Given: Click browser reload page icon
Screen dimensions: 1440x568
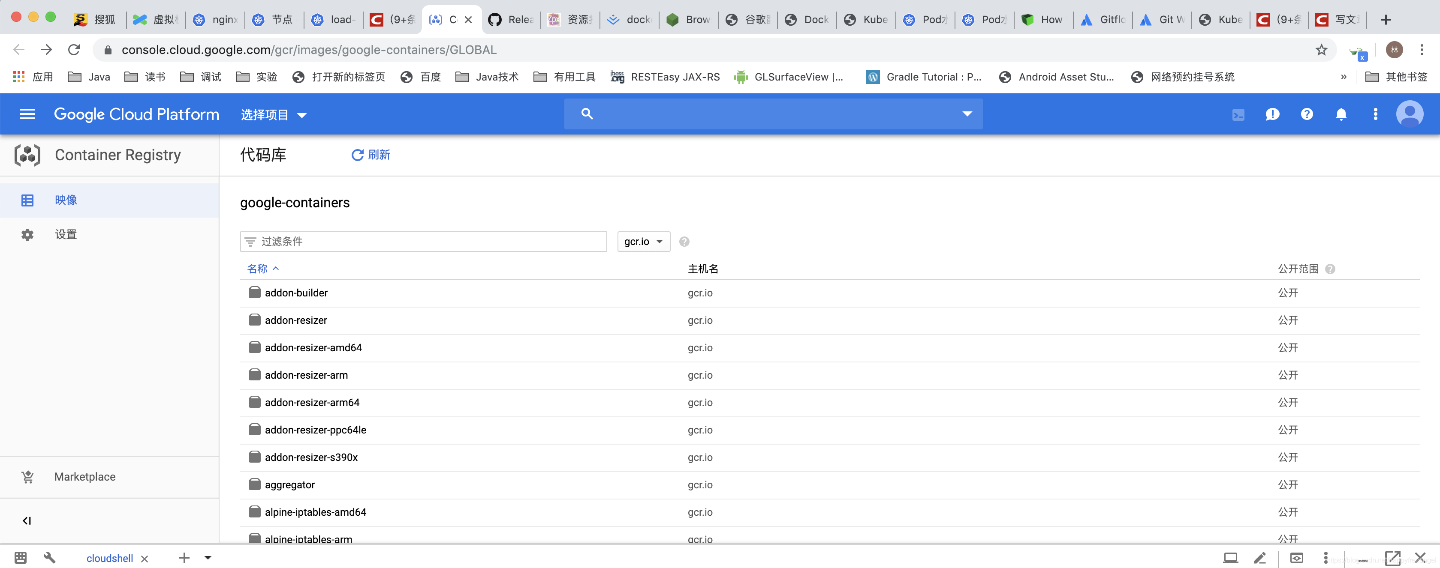Looking at the screenshot, I should tap(74, 50).
